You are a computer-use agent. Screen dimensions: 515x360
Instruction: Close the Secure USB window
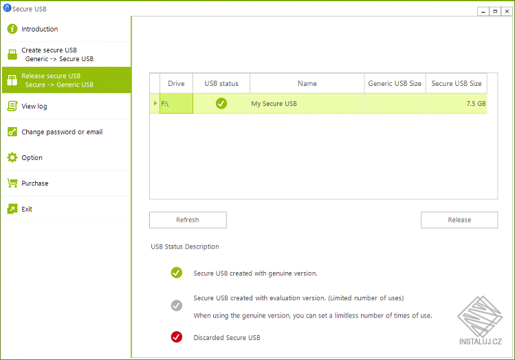[x=507, y=12]
